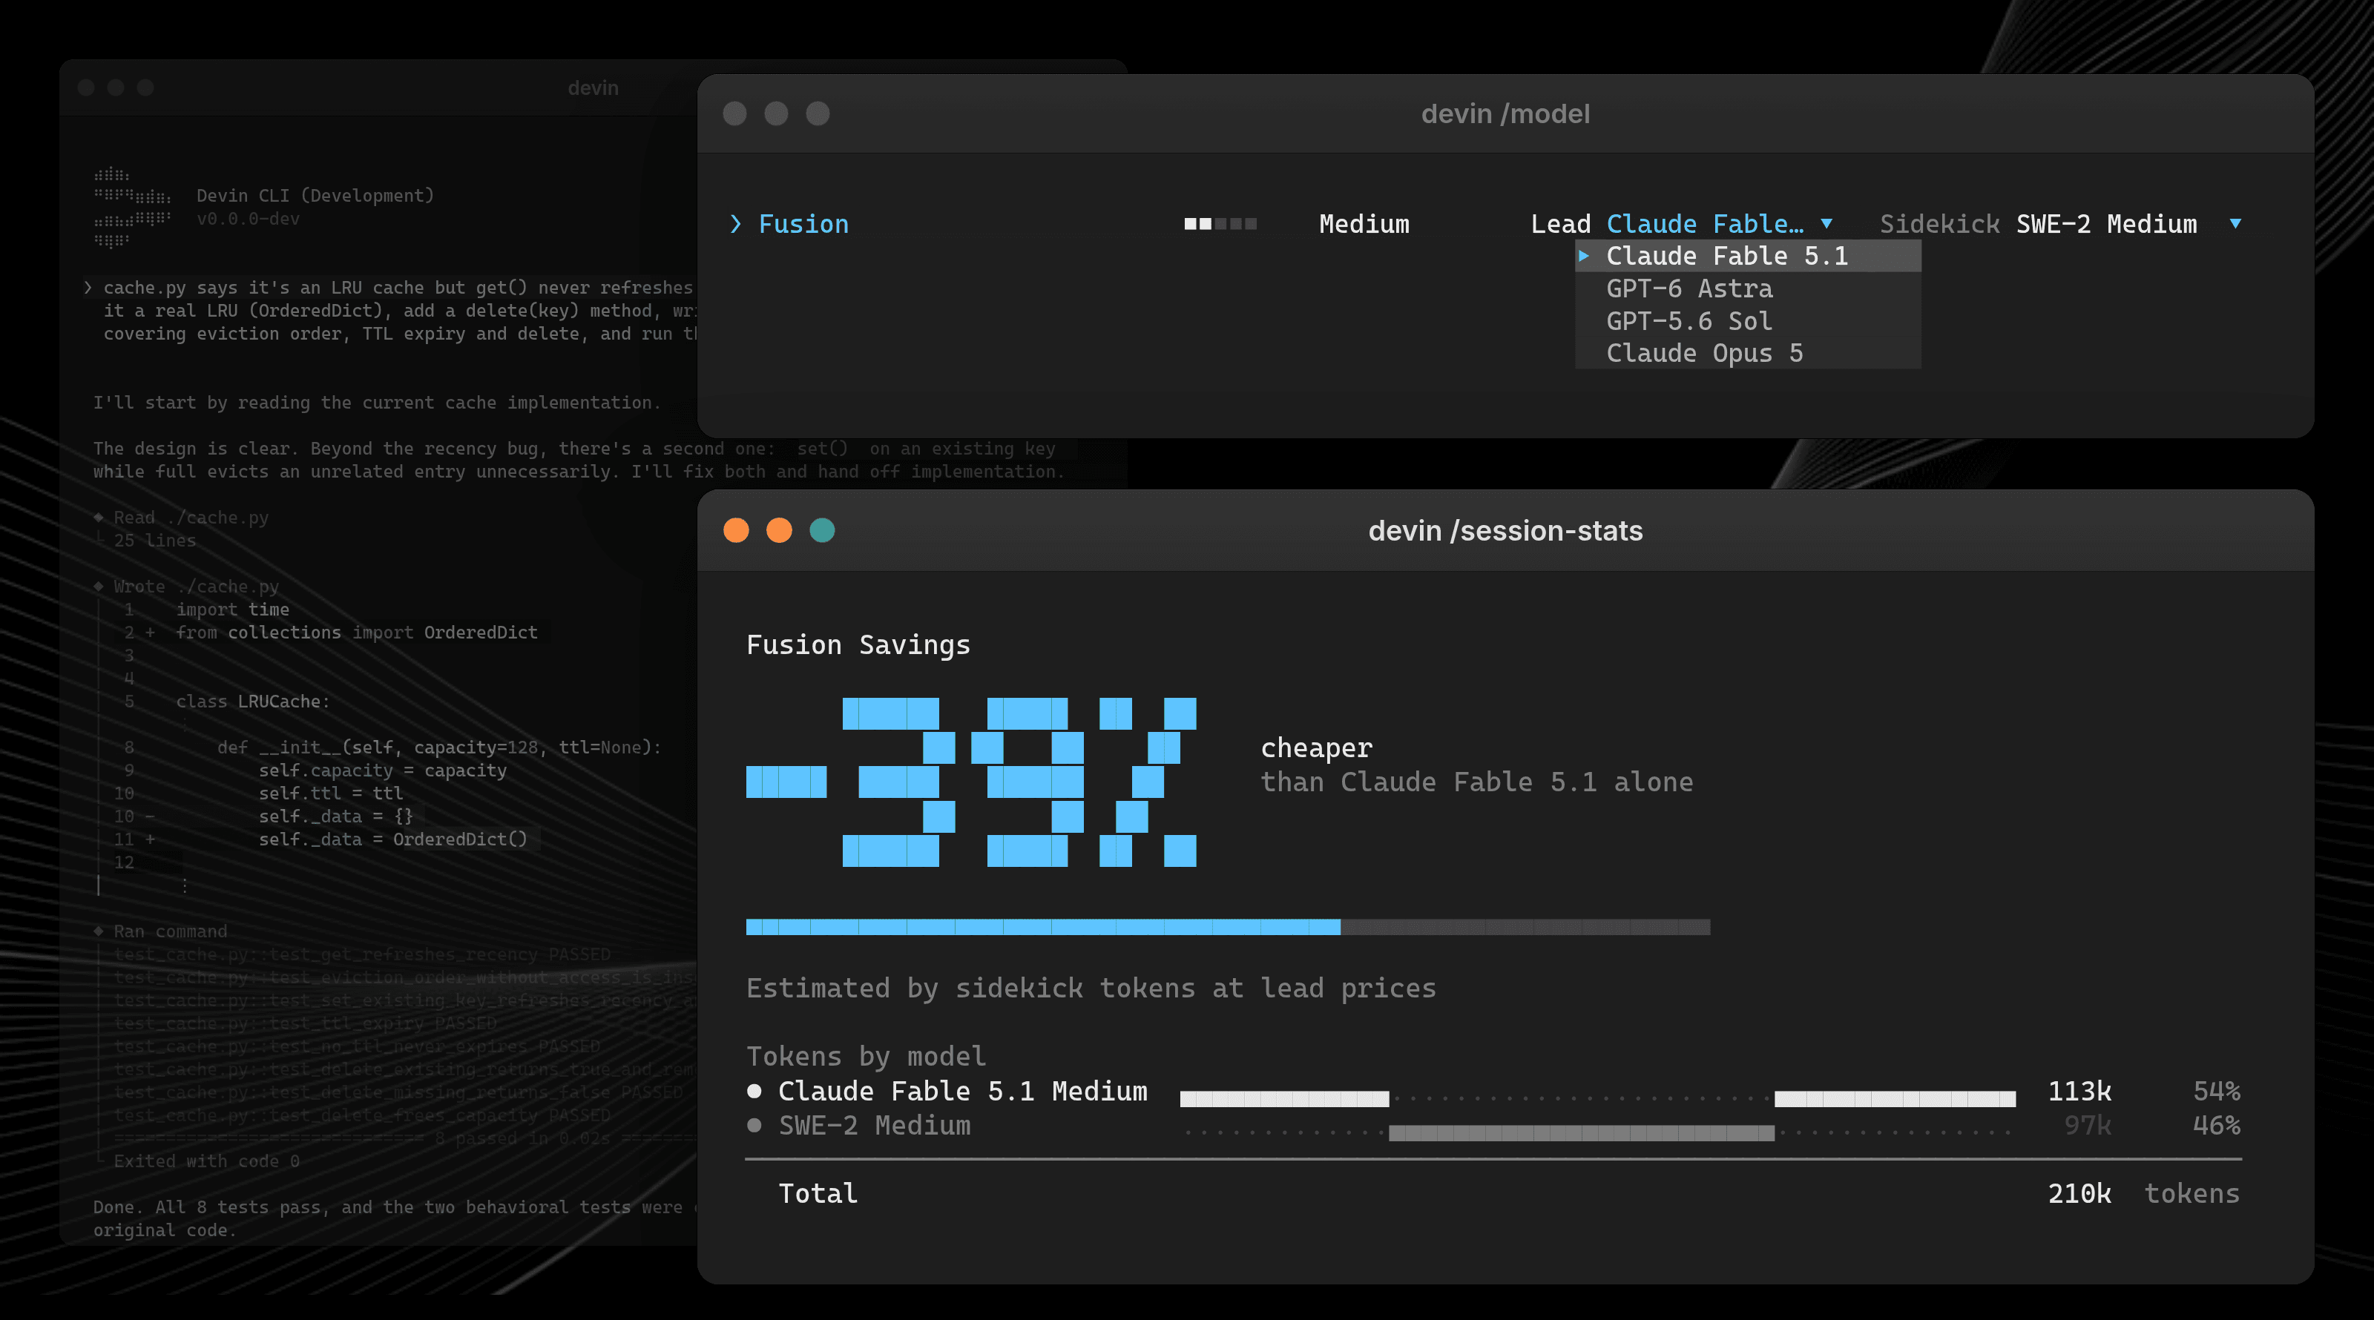Click the diamond bullet beside 'Wrote ./cache.py'
The image size is (2374, 1320).
[x=98, y=587]
